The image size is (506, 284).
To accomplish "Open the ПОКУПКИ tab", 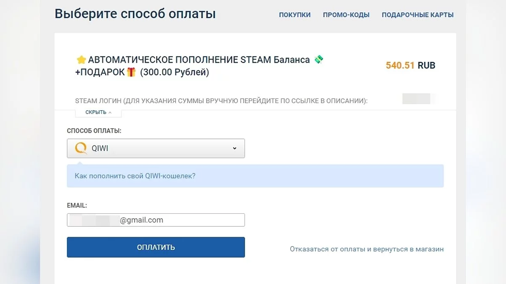I will coord(295,15).
